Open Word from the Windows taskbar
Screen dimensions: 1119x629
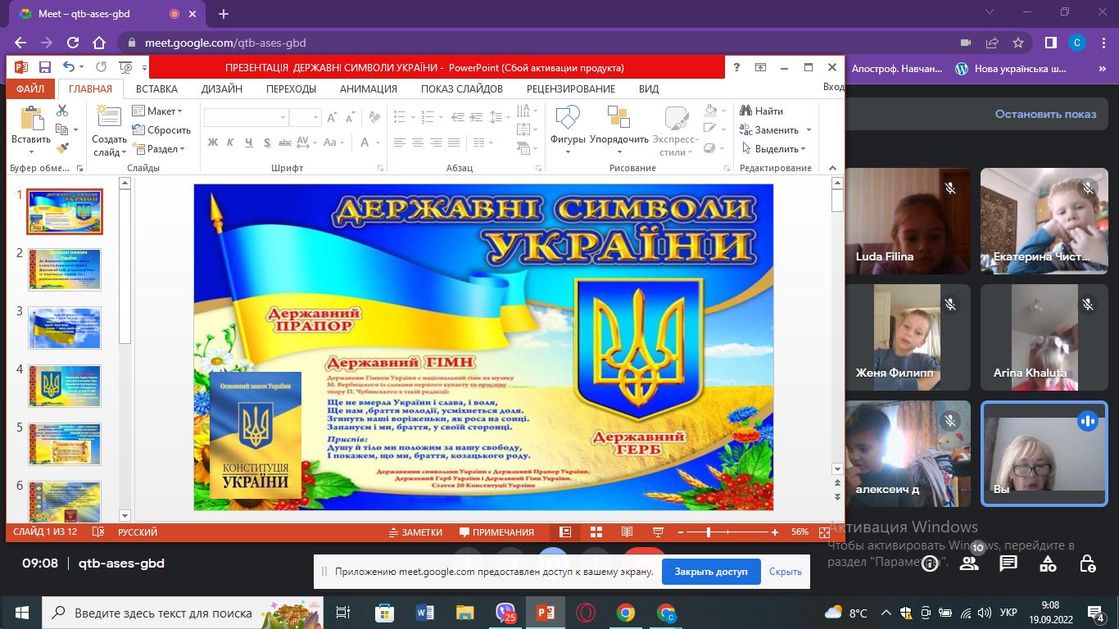[424, 613]
